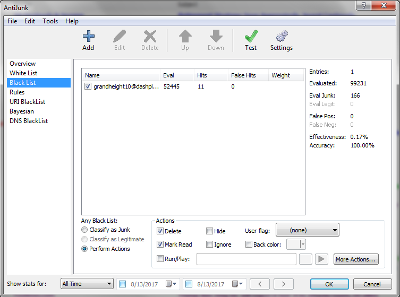The width and height of the screenshot is (400, 297).
Task: Enable the Hide action checkbox
Action: click(209, 231)
